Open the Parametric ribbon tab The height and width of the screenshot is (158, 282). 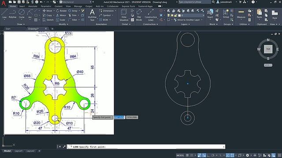[46, 6]
